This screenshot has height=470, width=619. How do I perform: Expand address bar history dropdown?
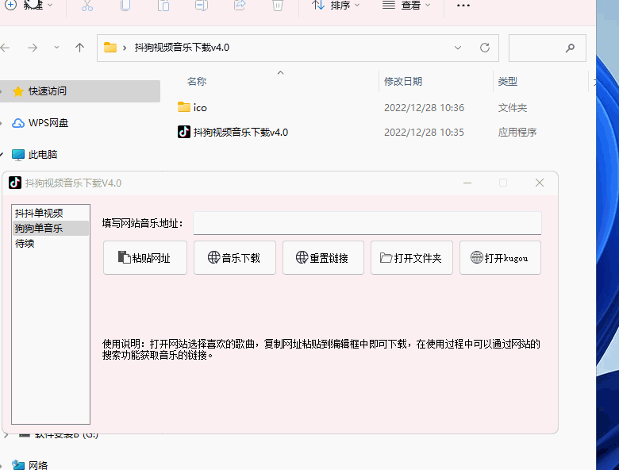pyautogui.click(x=458, y=48)
